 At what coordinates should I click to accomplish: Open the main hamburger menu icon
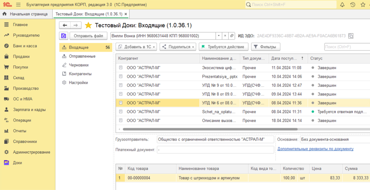click(x=19, y=5)
